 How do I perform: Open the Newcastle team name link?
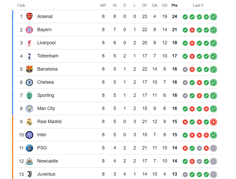click(x=48, y=161)
